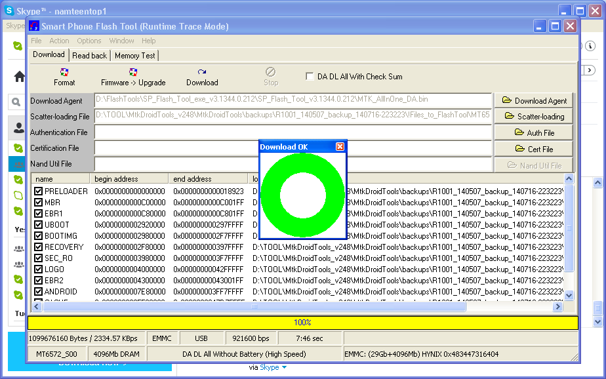Screen dimensions: 606x379
Task: Uncheck the MBR partition
Action: click(x=38, y=203)
